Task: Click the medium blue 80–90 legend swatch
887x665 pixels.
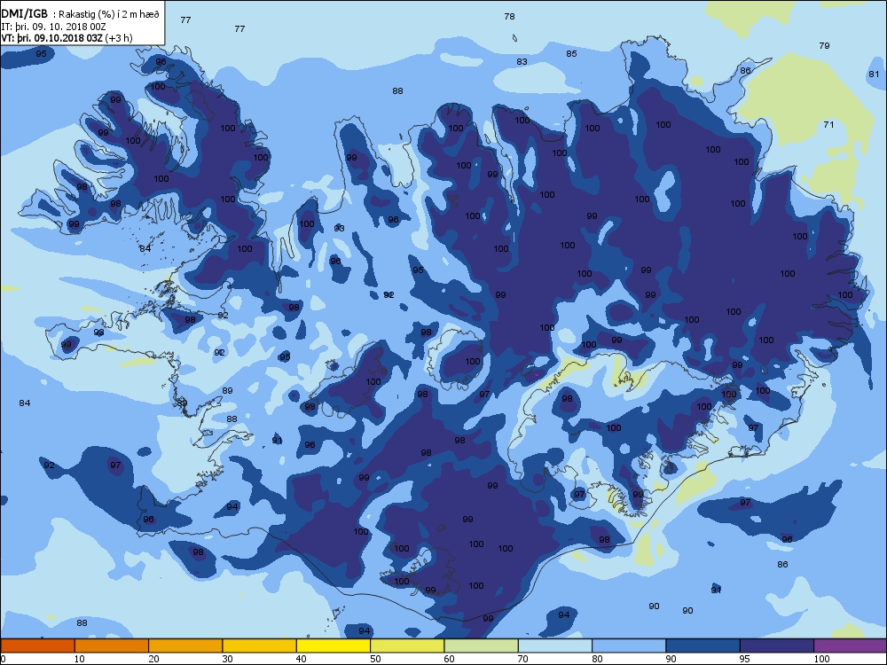Action: tap(629, 645)
